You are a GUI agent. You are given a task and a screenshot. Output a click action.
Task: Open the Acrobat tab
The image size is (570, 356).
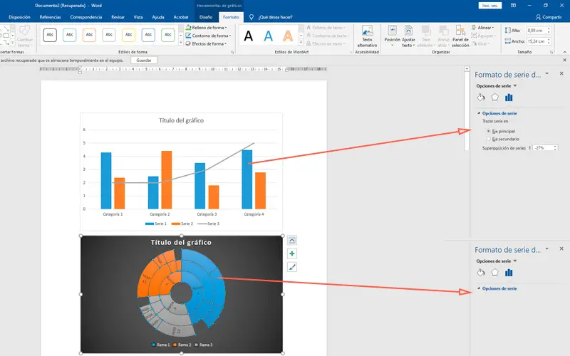[x=181, y=17]
